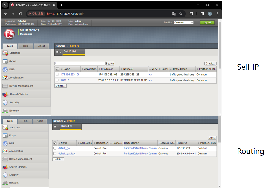Switch to About tab in upper panel
266x189 pixels.
[41, 46]
